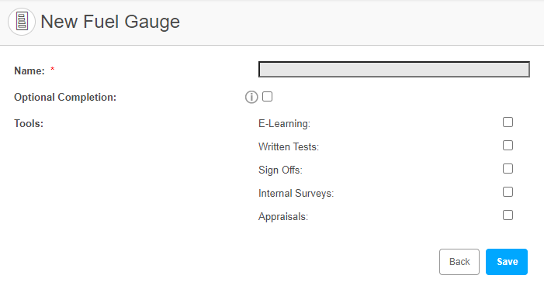Click the Name field label
The image size is (544, 289).
coord(29,71)
